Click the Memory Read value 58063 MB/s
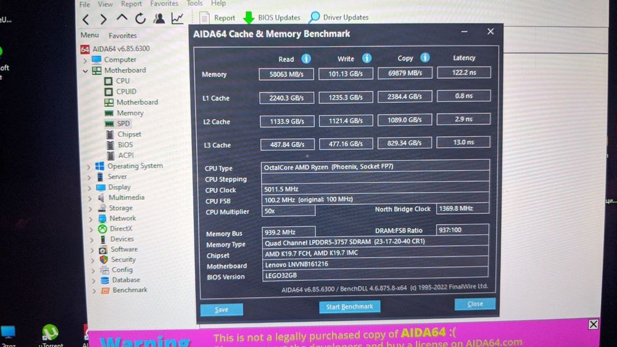Screen dimensions: 617x347 pos(286,74)
